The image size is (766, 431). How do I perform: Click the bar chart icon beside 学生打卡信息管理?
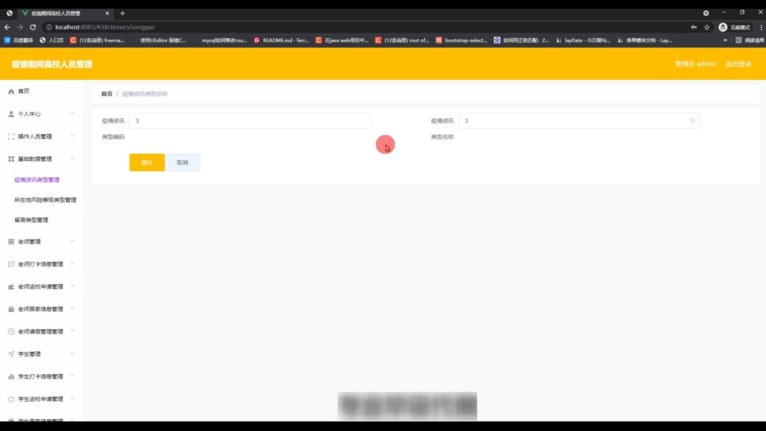pyautogui.click(x=11, y=377)
